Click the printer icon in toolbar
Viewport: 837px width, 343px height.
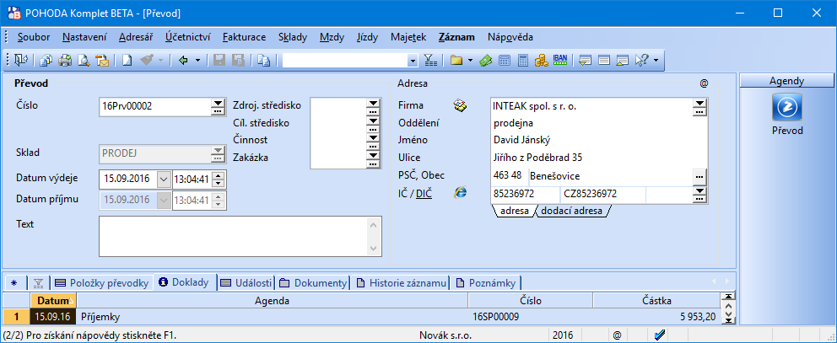(65, 61)
